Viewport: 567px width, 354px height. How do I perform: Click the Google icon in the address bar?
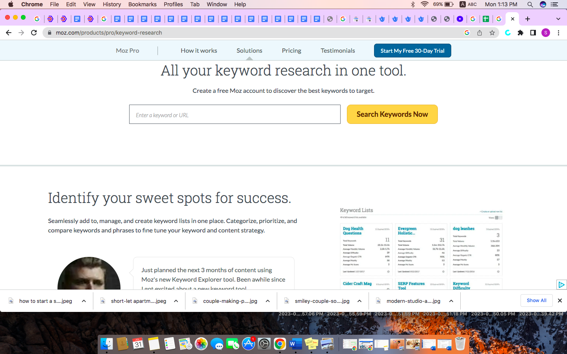[x=467, y=33]
